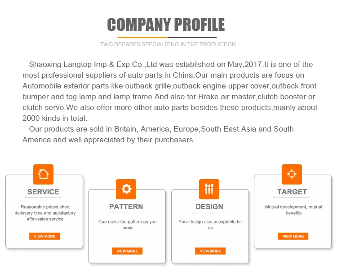Click the 'Two decades specializing' subtitle
Screen dimensions: 337x277
click(x=168, y=44)
